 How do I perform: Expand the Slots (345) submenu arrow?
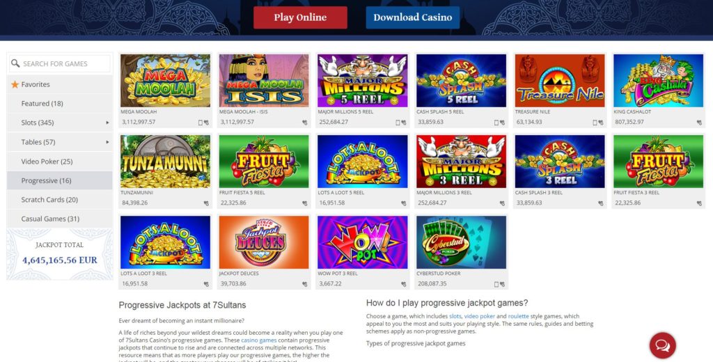(x=107, y=123)
